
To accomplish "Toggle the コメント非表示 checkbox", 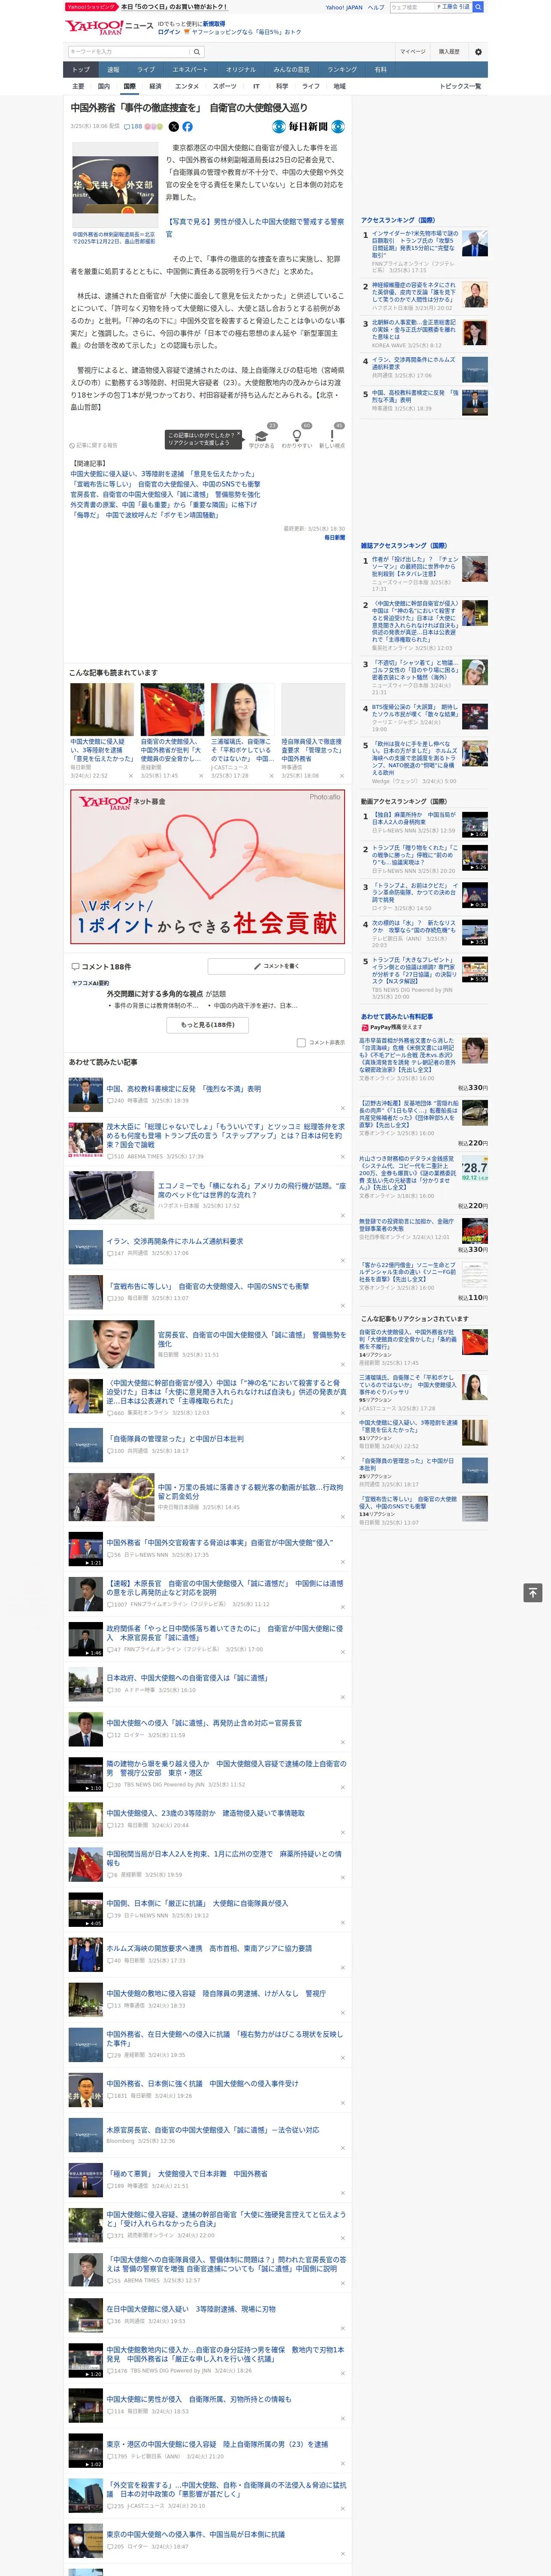I will coord(301,1042).
